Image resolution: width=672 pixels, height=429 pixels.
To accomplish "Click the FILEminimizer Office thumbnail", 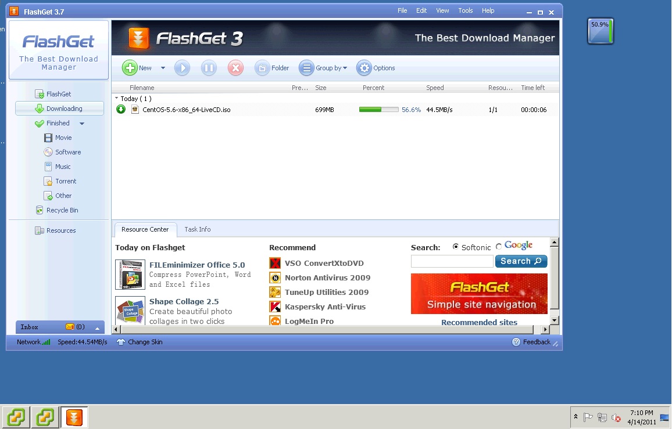I will click(x=130, y=275).
